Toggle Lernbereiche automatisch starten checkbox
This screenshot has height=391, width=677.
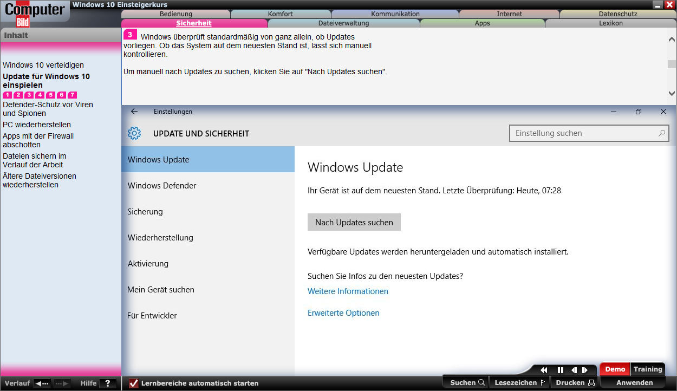tap(133, 383)
